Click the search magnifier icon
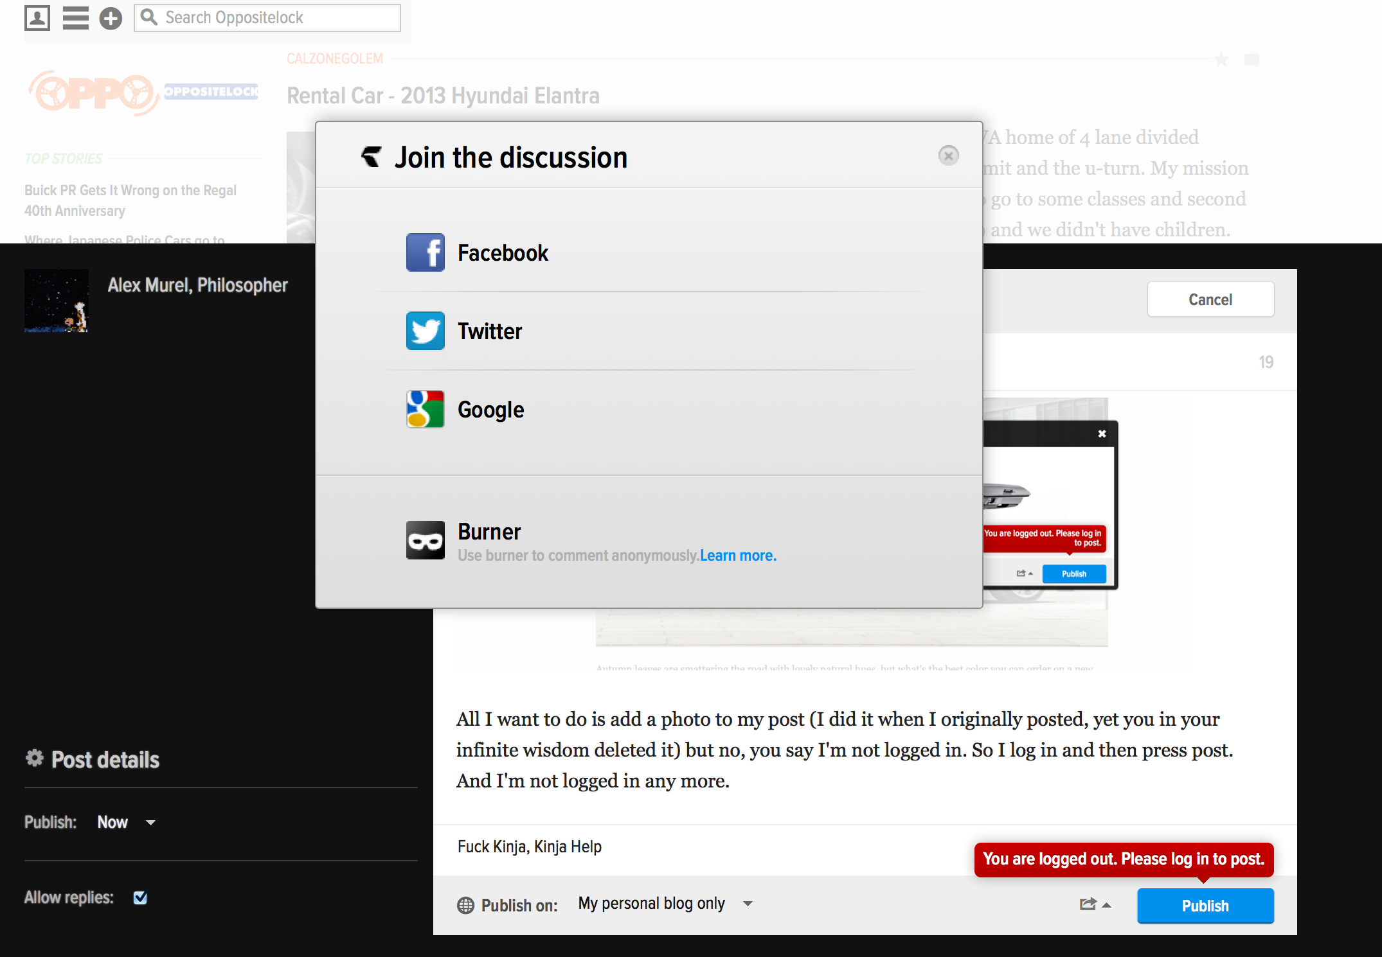The image size is (1382, 957). 149,17
